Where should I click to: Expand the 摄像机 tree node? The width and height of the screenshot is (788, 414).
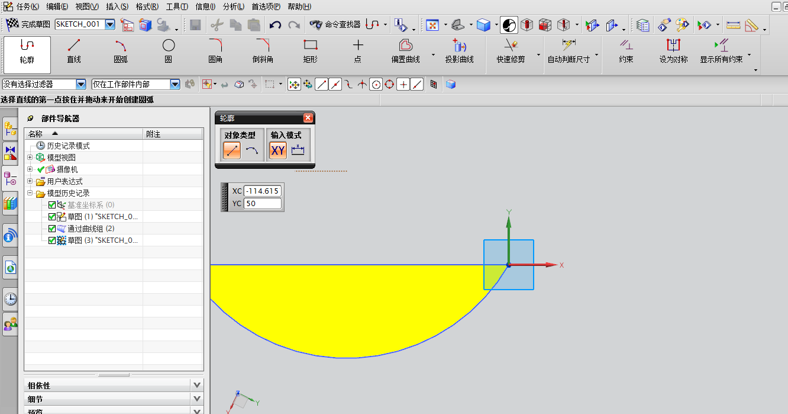(30, 169)
